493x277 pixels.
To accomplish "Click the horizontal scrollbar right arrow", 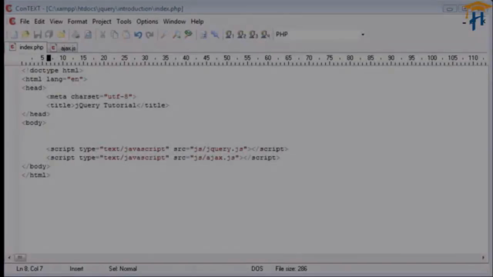I will click(483, 258).
